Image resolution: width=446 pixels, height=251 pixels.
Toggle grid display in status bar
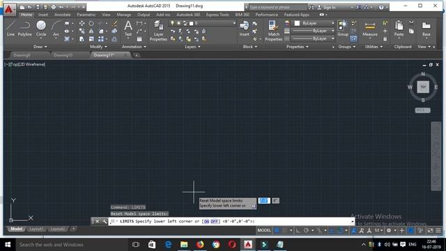277,230
